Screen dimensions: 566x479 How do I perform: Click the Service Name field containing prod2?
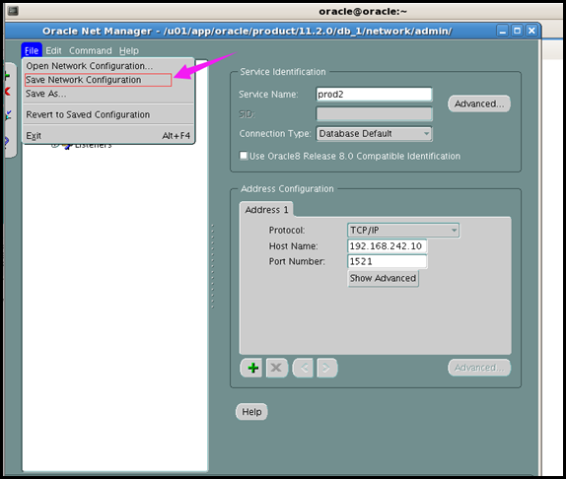[x=374, y=95]
